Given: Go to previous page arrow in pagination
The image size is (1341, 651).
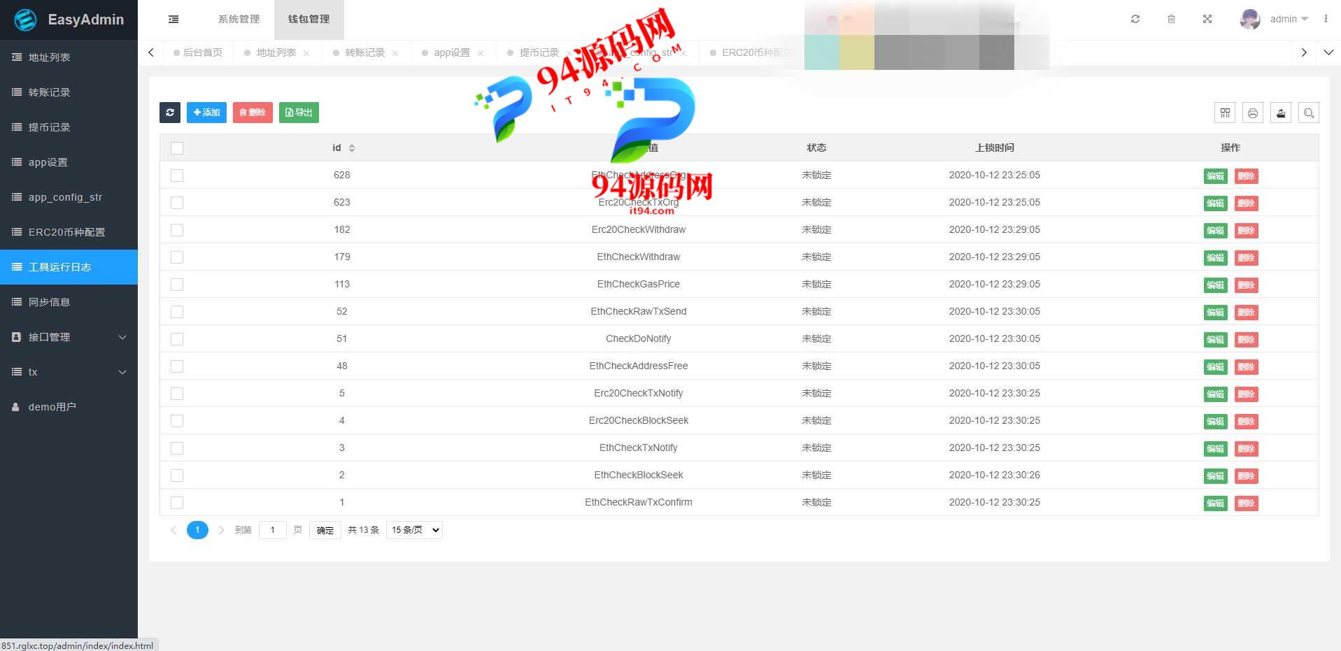Looking at the screenshot, I should 173,530.
